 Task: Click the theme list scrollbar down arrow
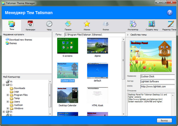[x=124, y=114]
